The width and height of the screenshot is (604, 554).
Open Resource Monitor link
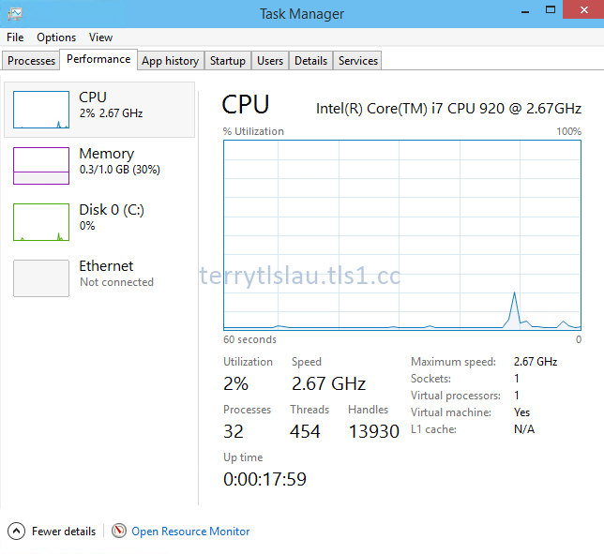[190, 532]
